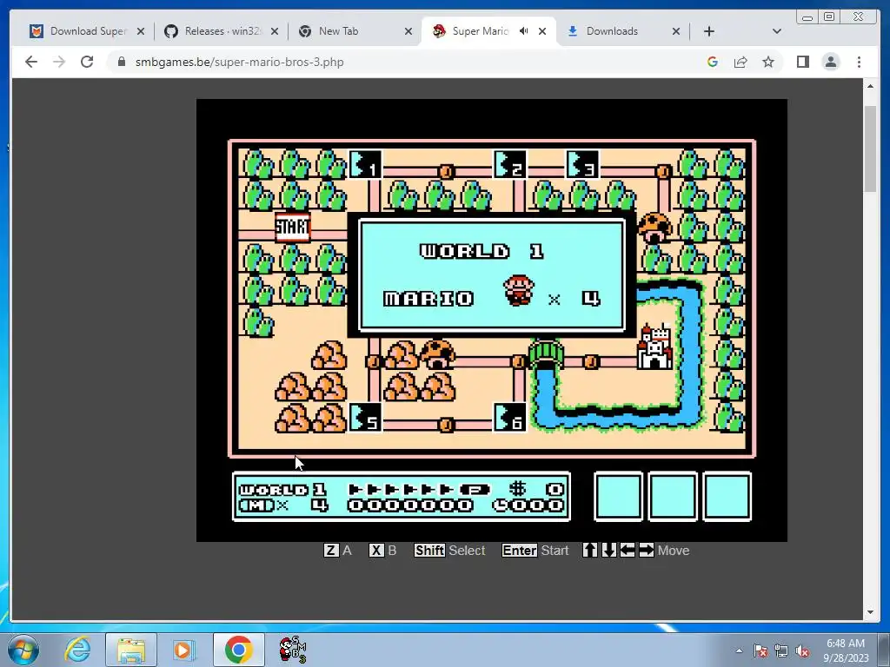Close the Super Mario tab
The width and height of the screenshot is (890, 667).
pyautogui.click(x=542, y=32)
